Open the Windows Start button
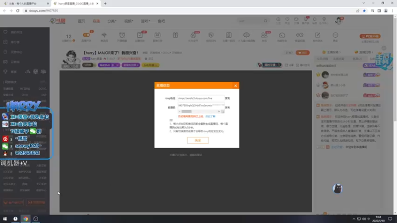Image resolution: width=397 pixels, height=223 pixels. (x=5, y=219)
